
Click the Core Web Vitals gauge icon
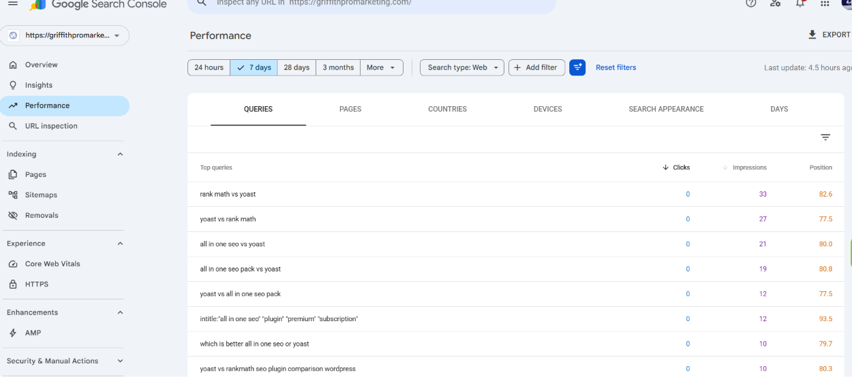point(13,264)
